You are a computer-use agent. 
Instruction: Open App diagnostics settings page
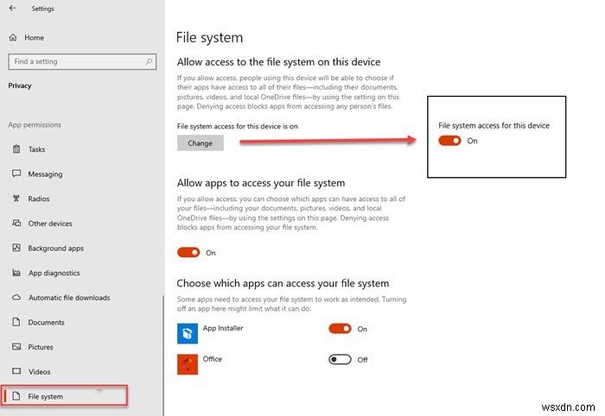click(x=54, y=273)
